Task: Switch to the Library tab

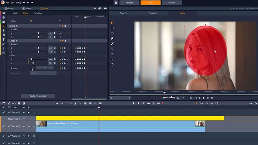Action: pyautogui.click(x=9, y=8)
